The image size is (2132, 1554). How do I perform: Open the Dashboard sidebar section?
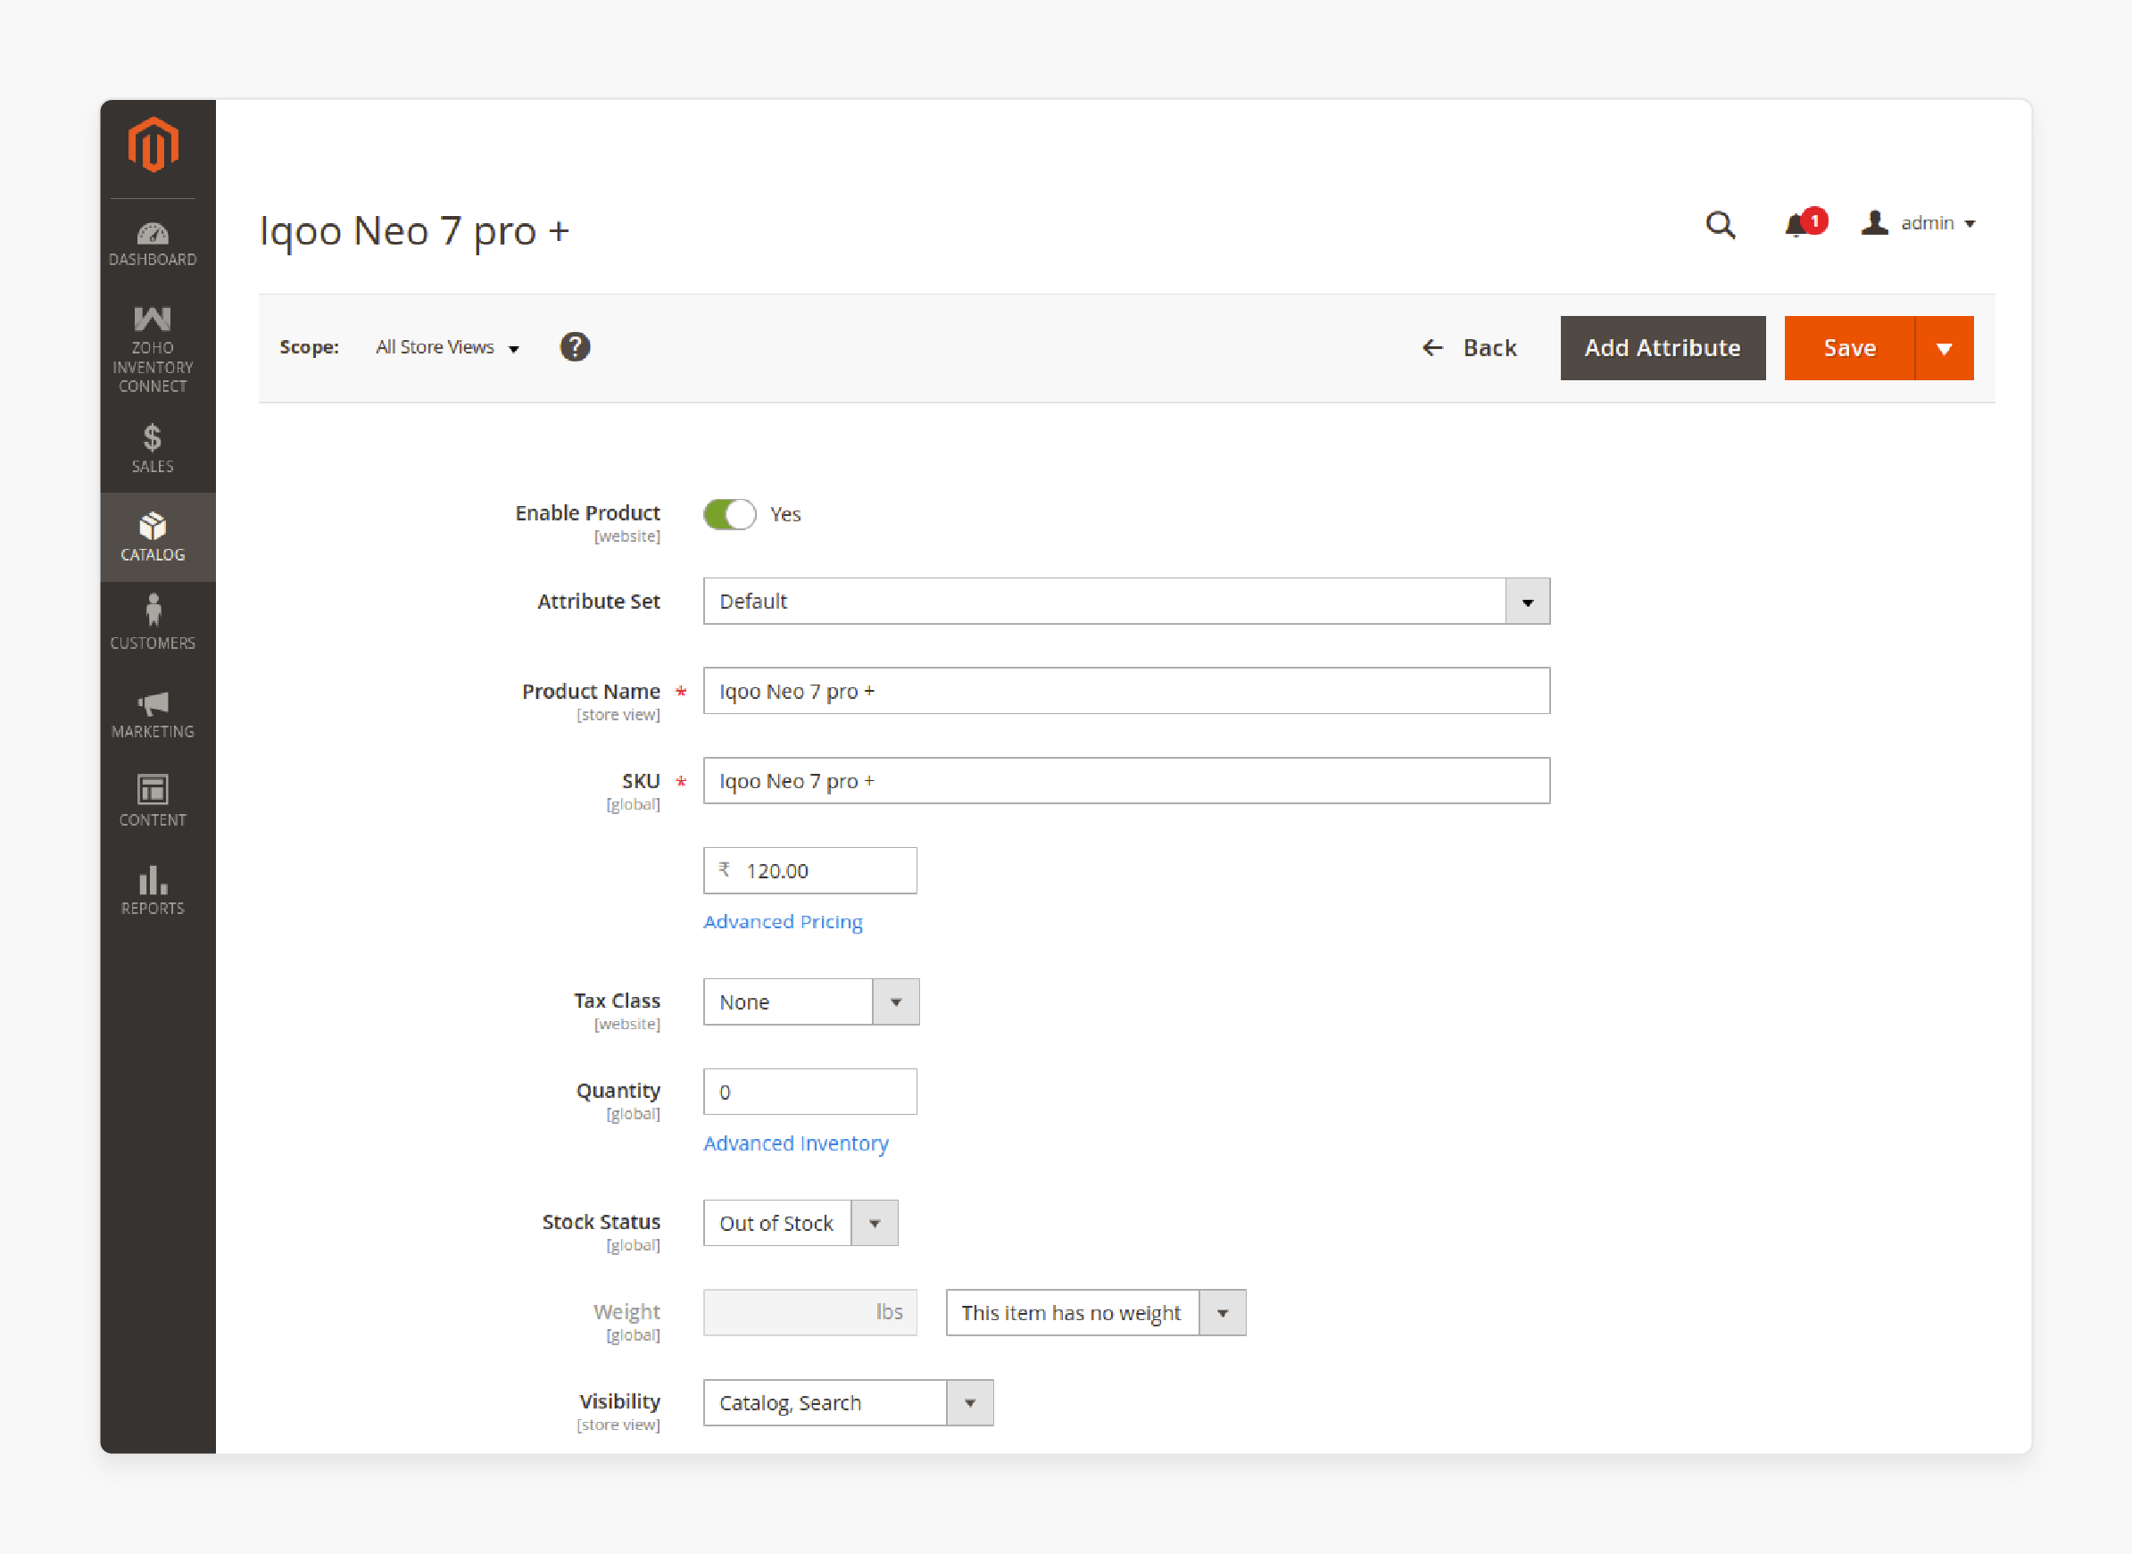point(153,244)
